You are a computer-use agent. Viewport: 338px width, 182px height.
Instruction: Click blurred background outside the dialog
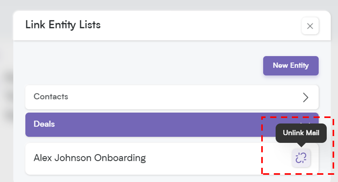point(6,90)
